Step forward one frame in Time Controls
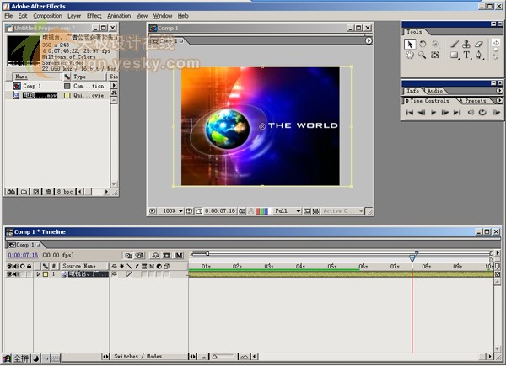Viewport: 506px width, 366px height. click(x=445, y=113)
